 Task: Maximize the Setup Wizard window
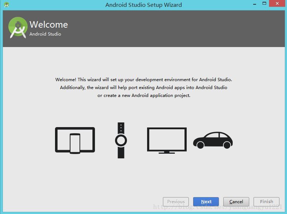pyautogui.click(x=264, y=3)
